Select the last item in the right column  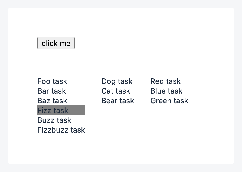point(169,101)
